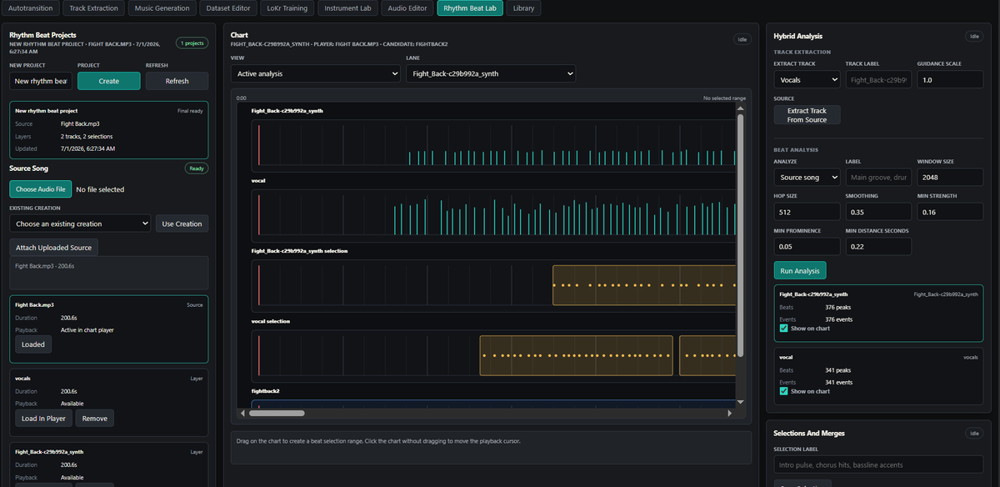Viewport: 1000px width, 487px height.
Task: Click Attach Uploaded Source button
Action: click(53, 248)
